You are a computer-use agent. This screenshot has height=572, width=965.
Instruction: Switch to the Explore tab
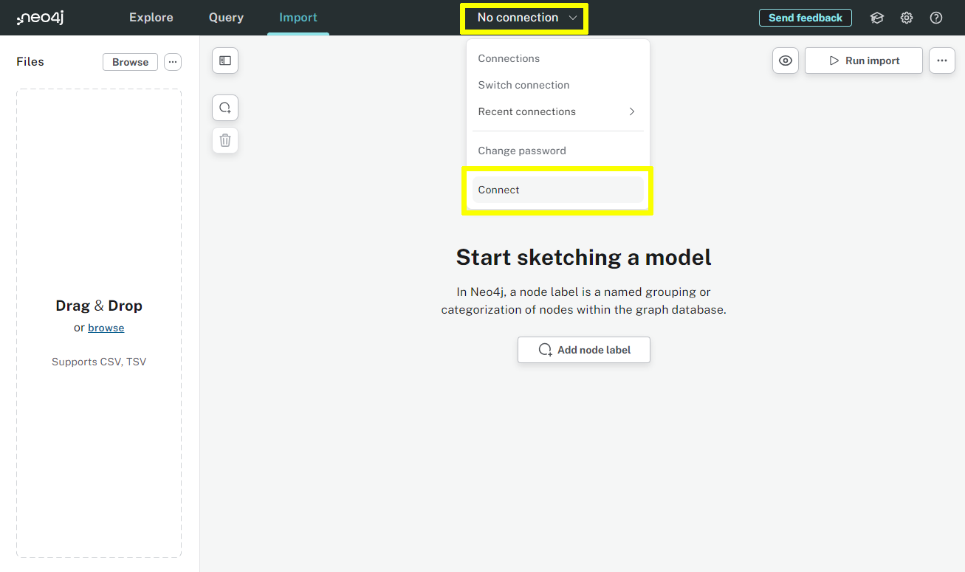pyautogui.click(x=151, y=17)
